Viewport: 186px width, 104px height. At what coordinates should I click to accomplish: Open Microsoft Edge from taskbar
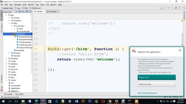[x=56, y=101]
